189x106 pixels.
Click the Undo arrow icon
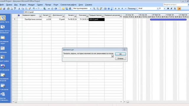(34, 9)
